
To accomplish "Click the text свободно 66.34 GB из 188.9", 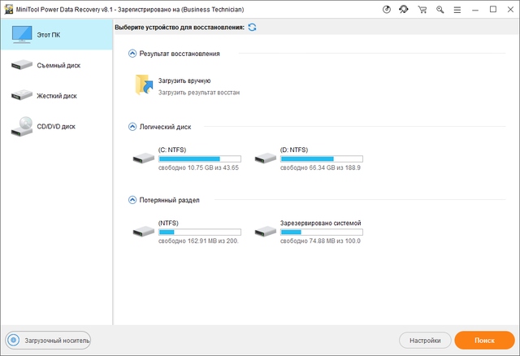I will coord(320,168).
